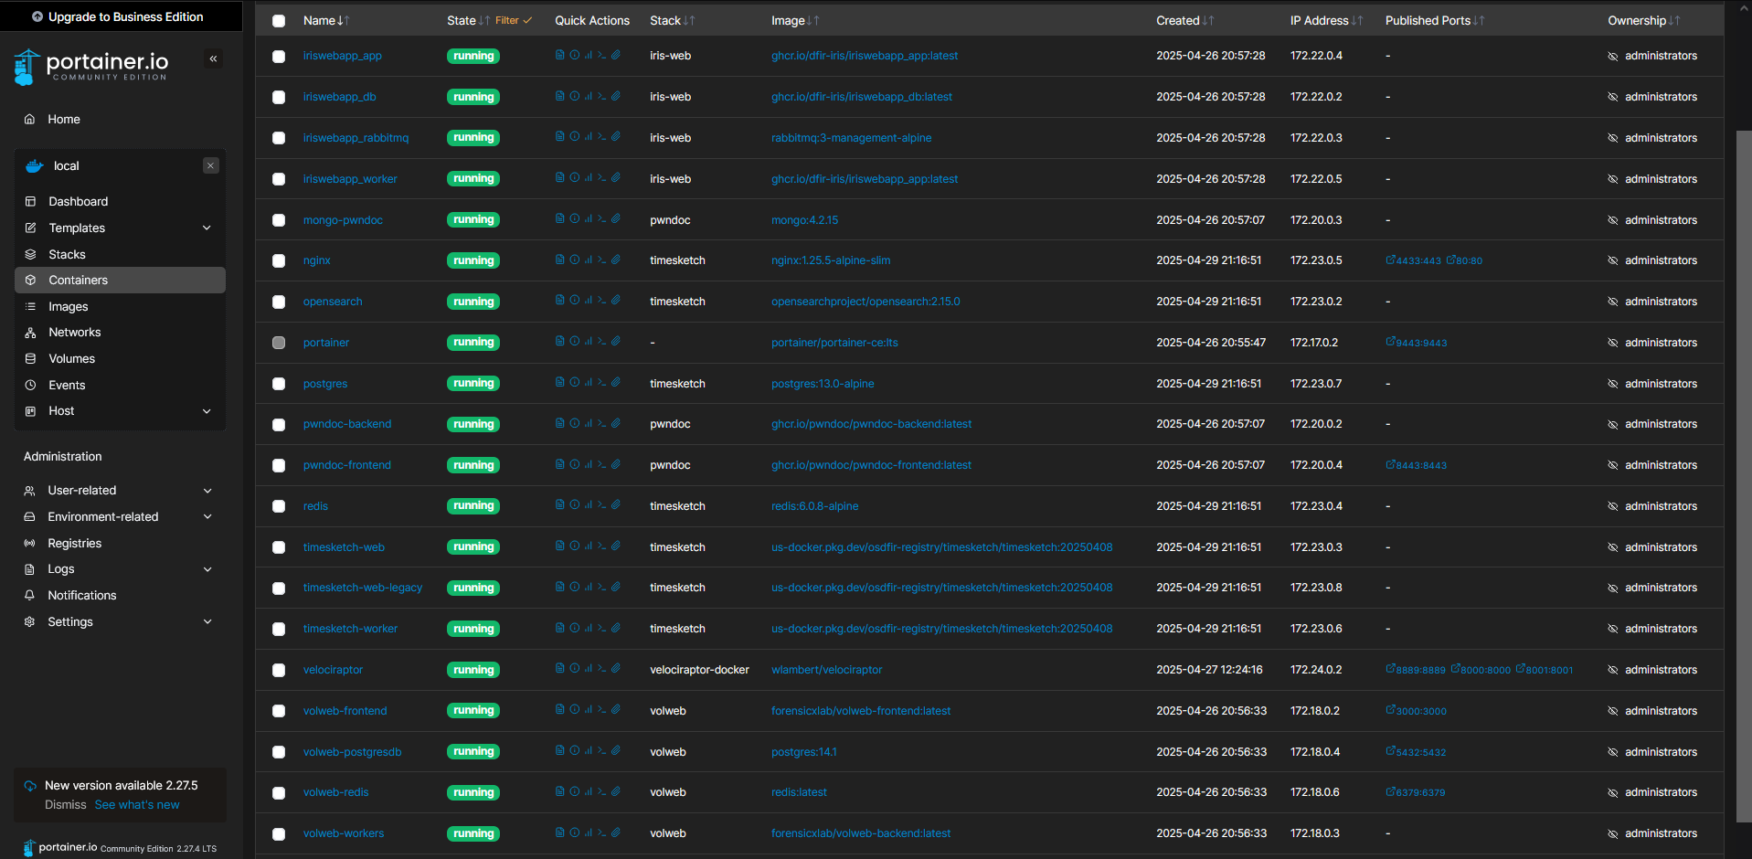Open published port 9443:9443 link
The height and width of the screenshot is (859, 1752).
pos(1416,343)
